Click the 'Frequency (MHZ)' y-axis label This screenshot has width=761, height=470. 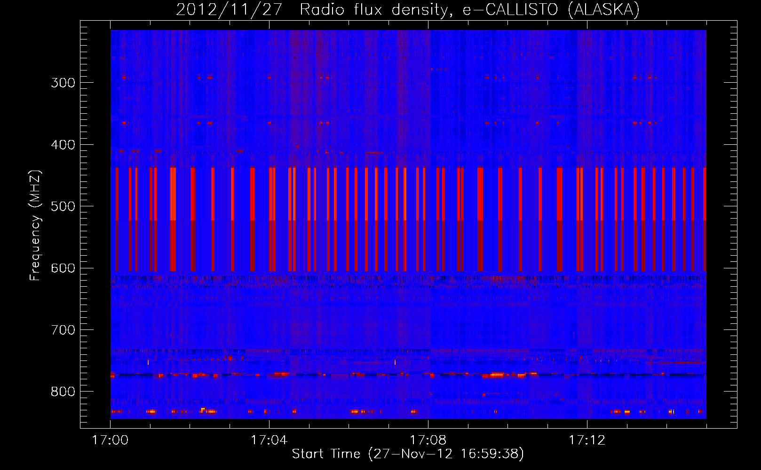(35, 225)
